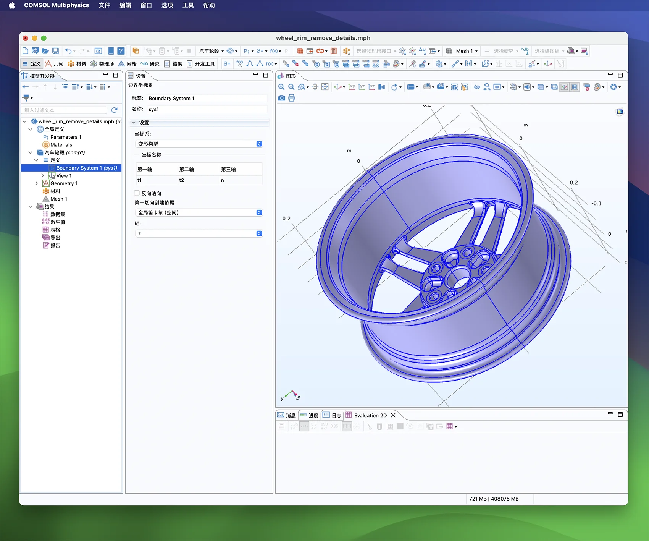Open the 全局笛卡尔 (空间) dropdown
This screenshot has width=649, height=541.
pyautogui.click(x=199, y=212)
